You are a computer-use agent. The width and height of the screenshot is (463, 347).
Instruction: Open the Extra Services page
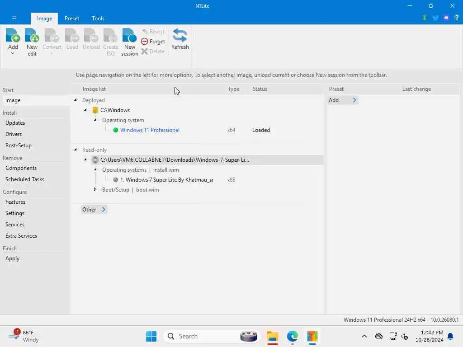pyautogui.click(x=21, y=235)
